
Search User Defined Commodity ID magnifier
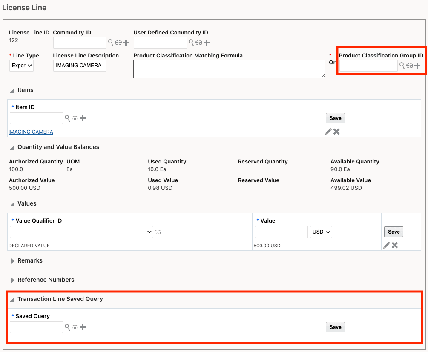coord(191,42)
